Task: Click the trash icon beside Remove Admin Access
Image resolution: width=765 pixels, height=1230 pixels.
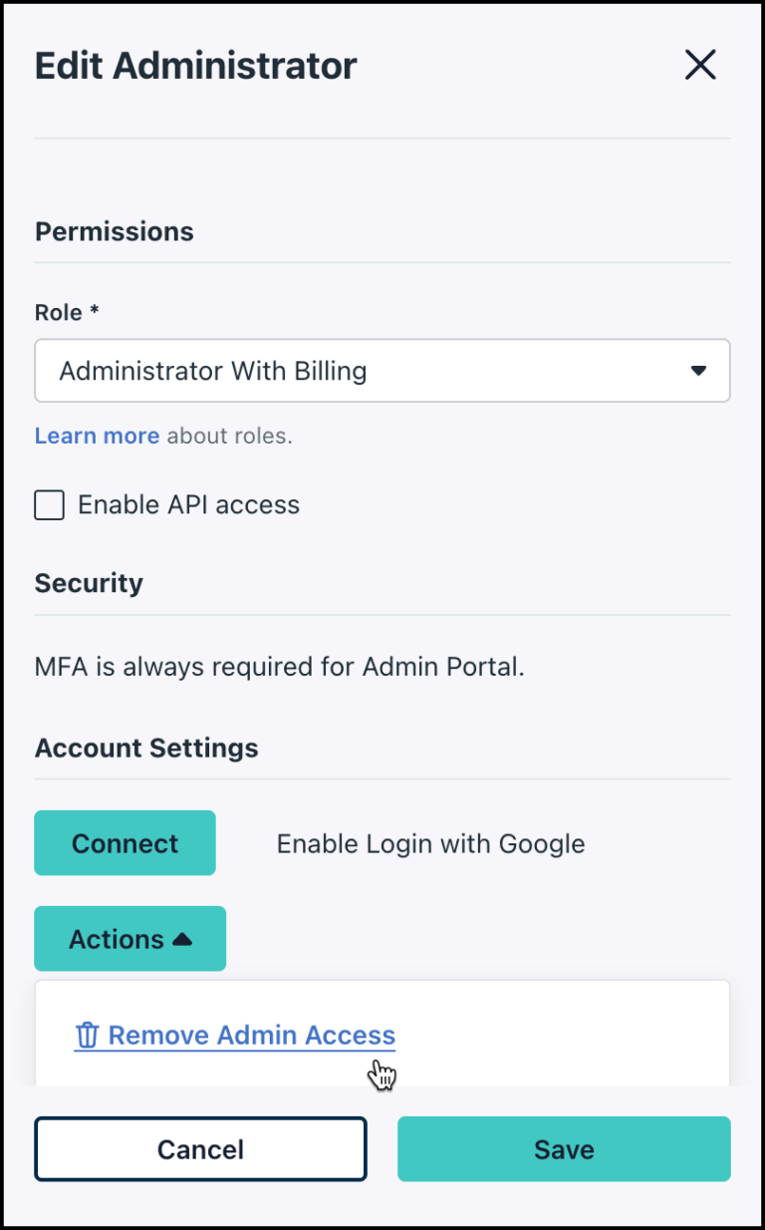Action: [x=88, y=1035]
